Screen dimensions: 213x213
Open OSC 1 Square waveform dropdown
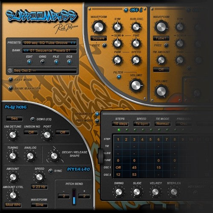[x=98, y=38]
